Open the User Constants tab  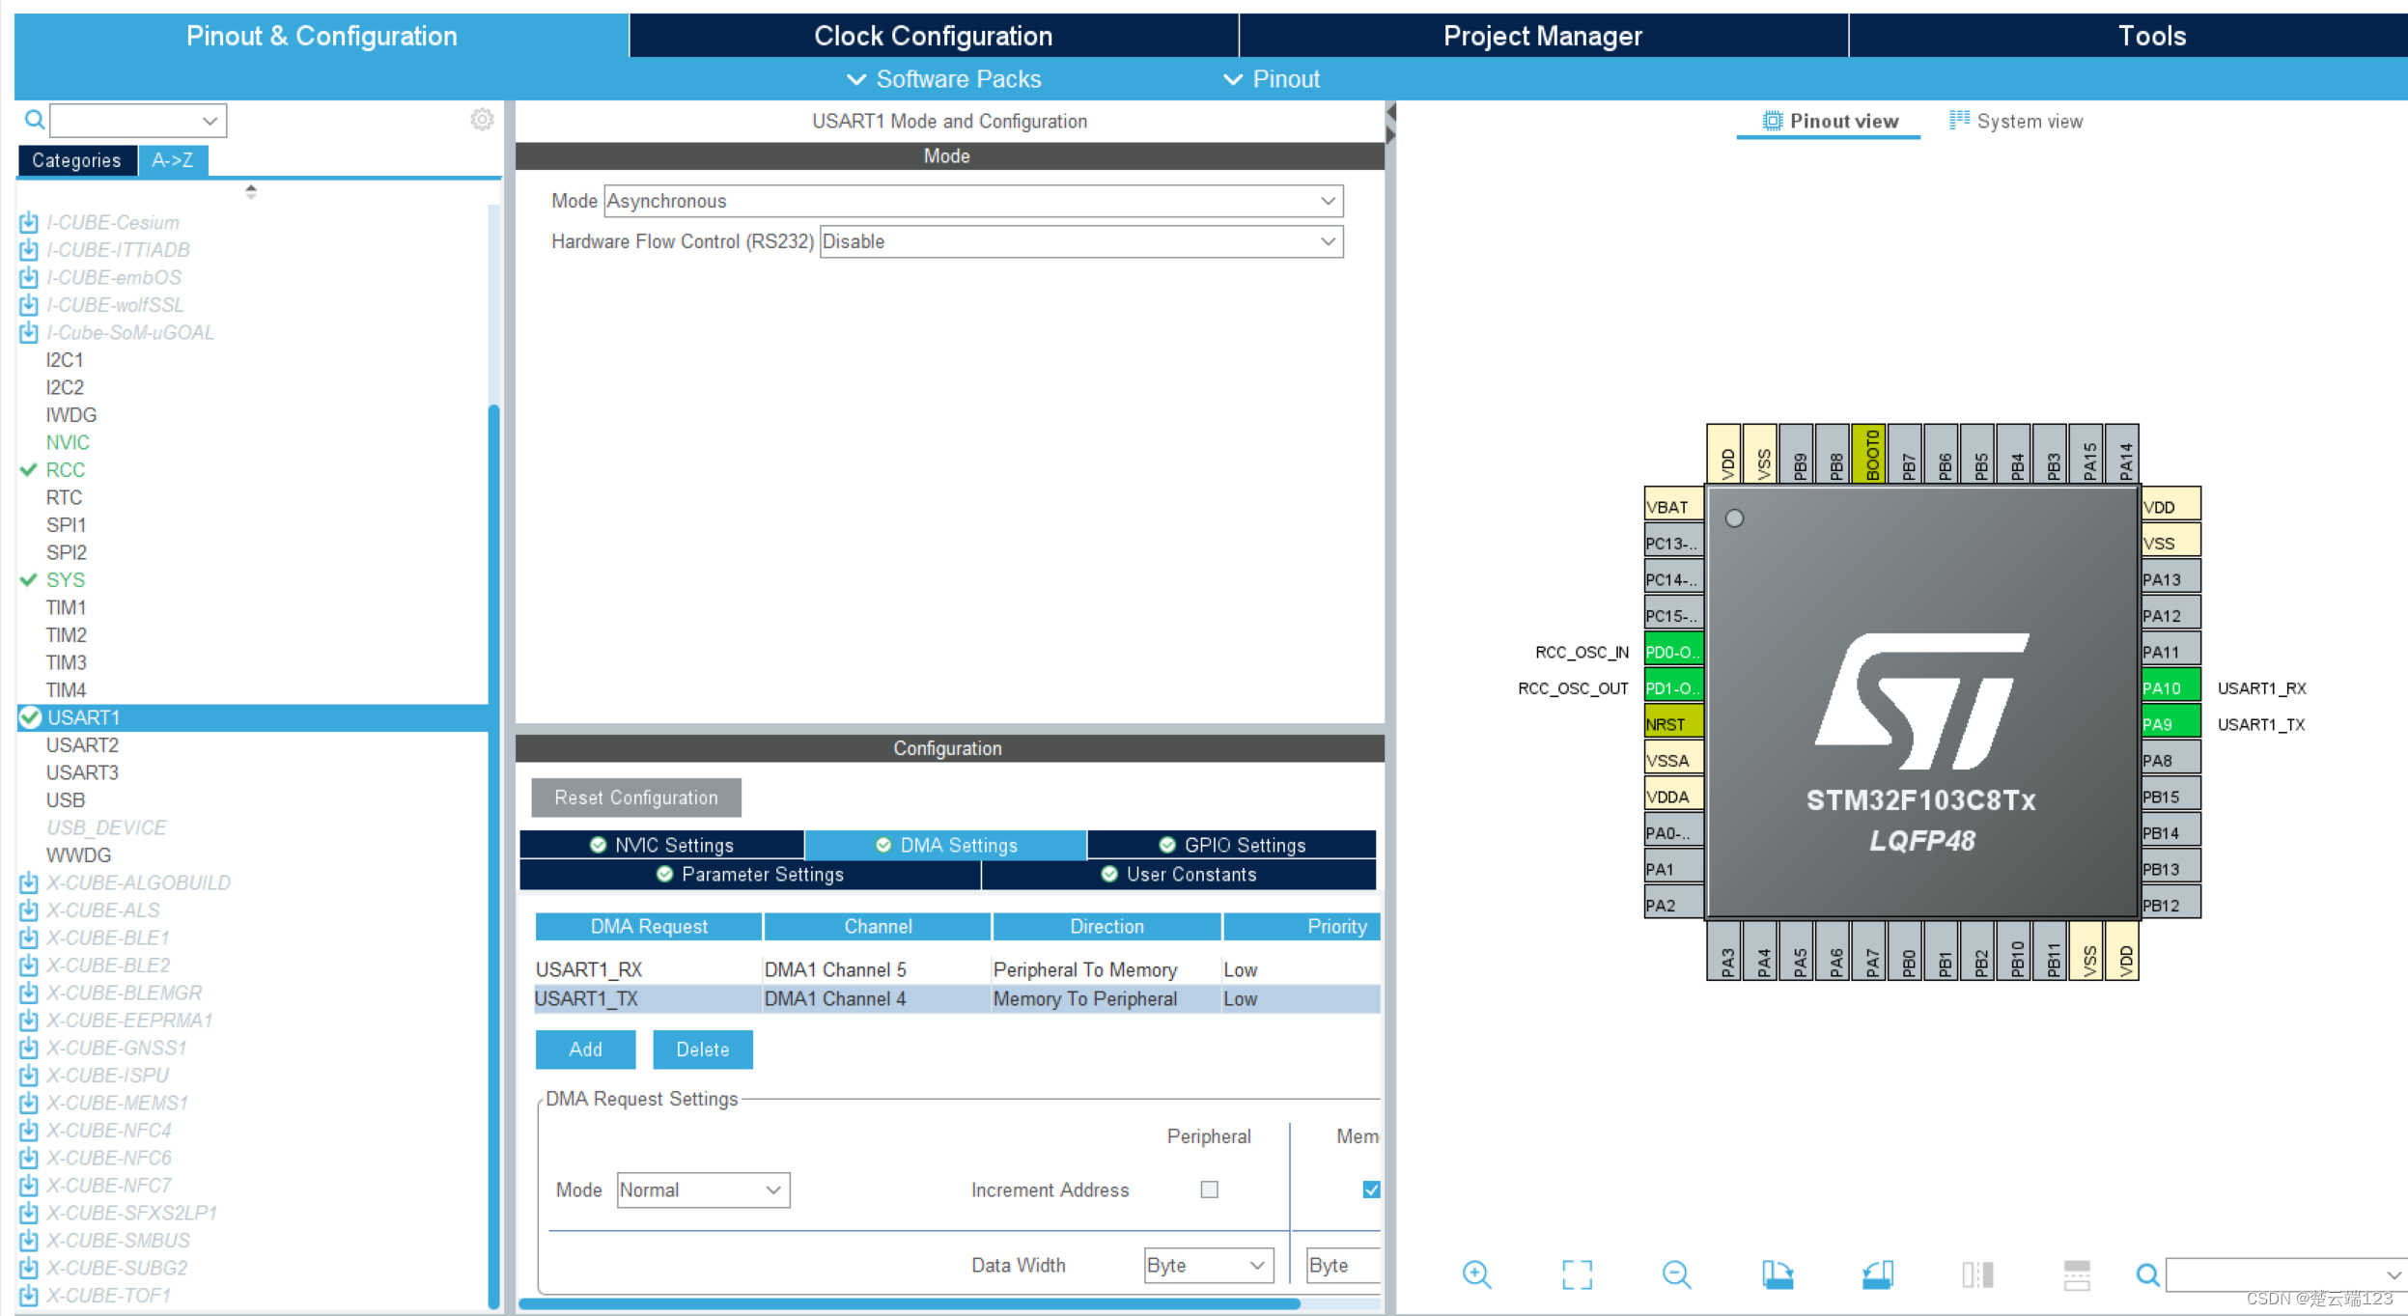(1179, 874)
